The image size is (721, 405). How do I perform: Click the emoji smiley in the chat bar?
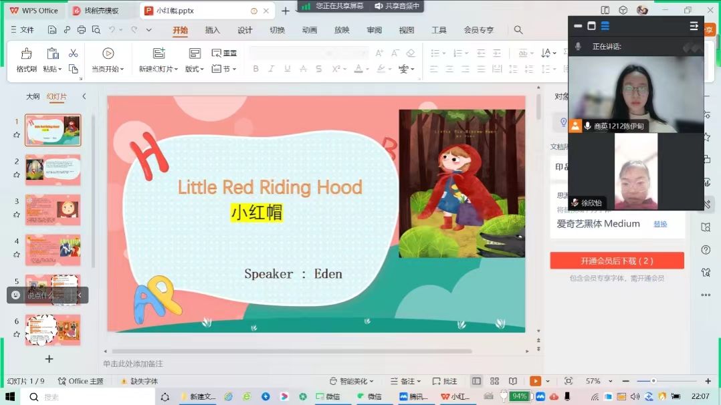coord(15,295)
